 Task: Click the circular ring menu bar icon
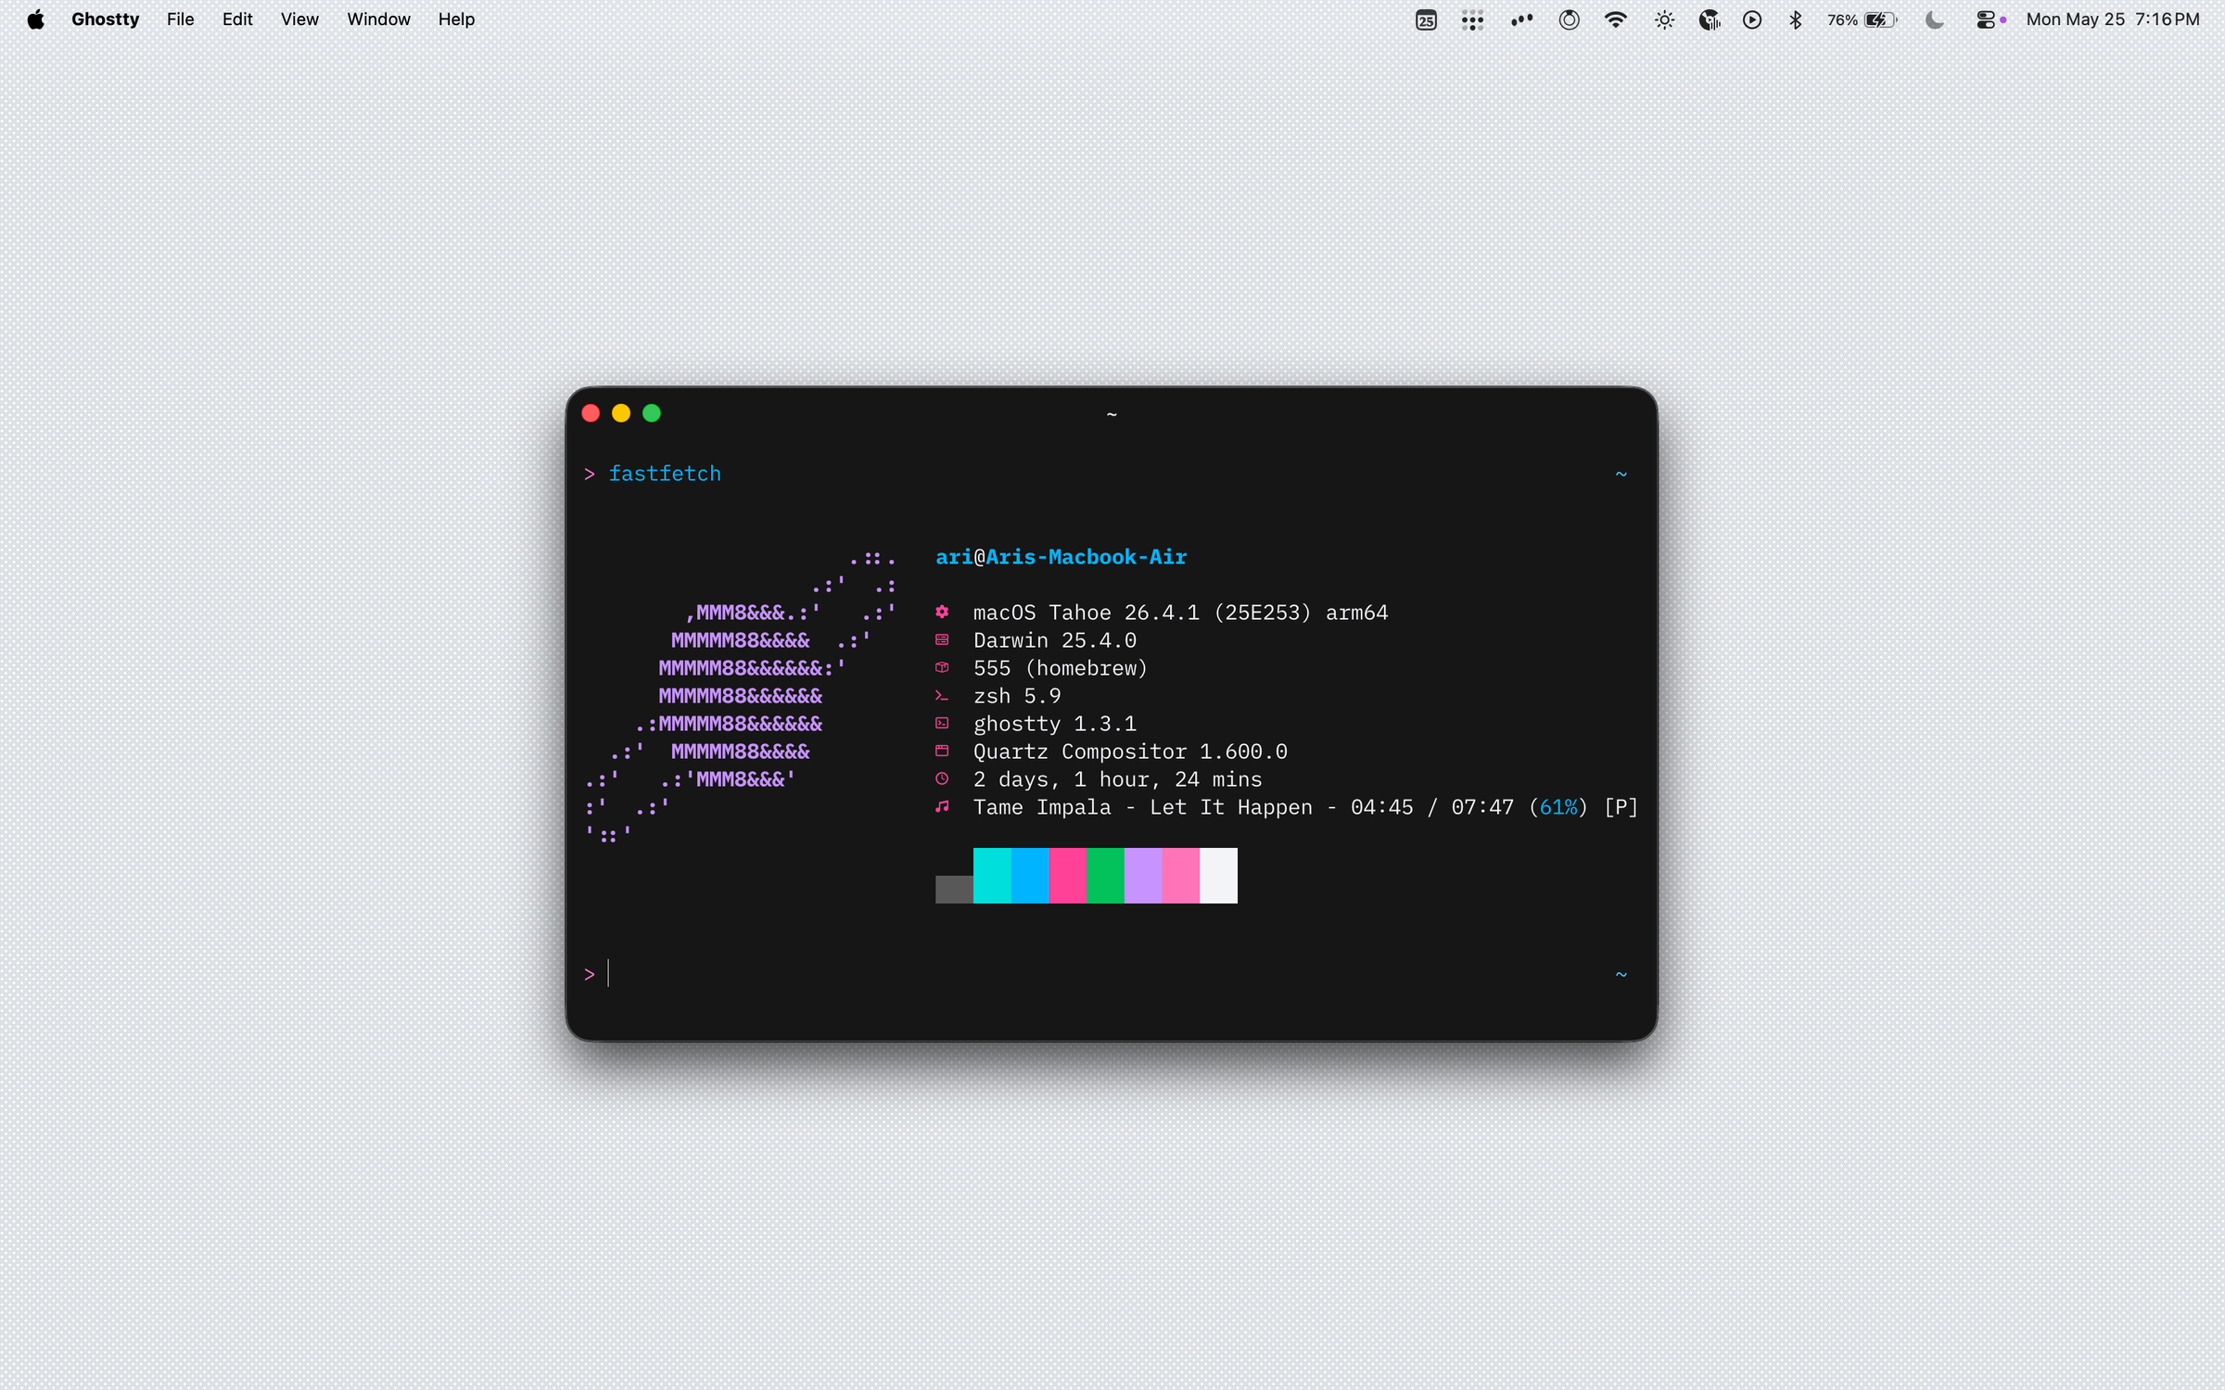coord(1569,19)
